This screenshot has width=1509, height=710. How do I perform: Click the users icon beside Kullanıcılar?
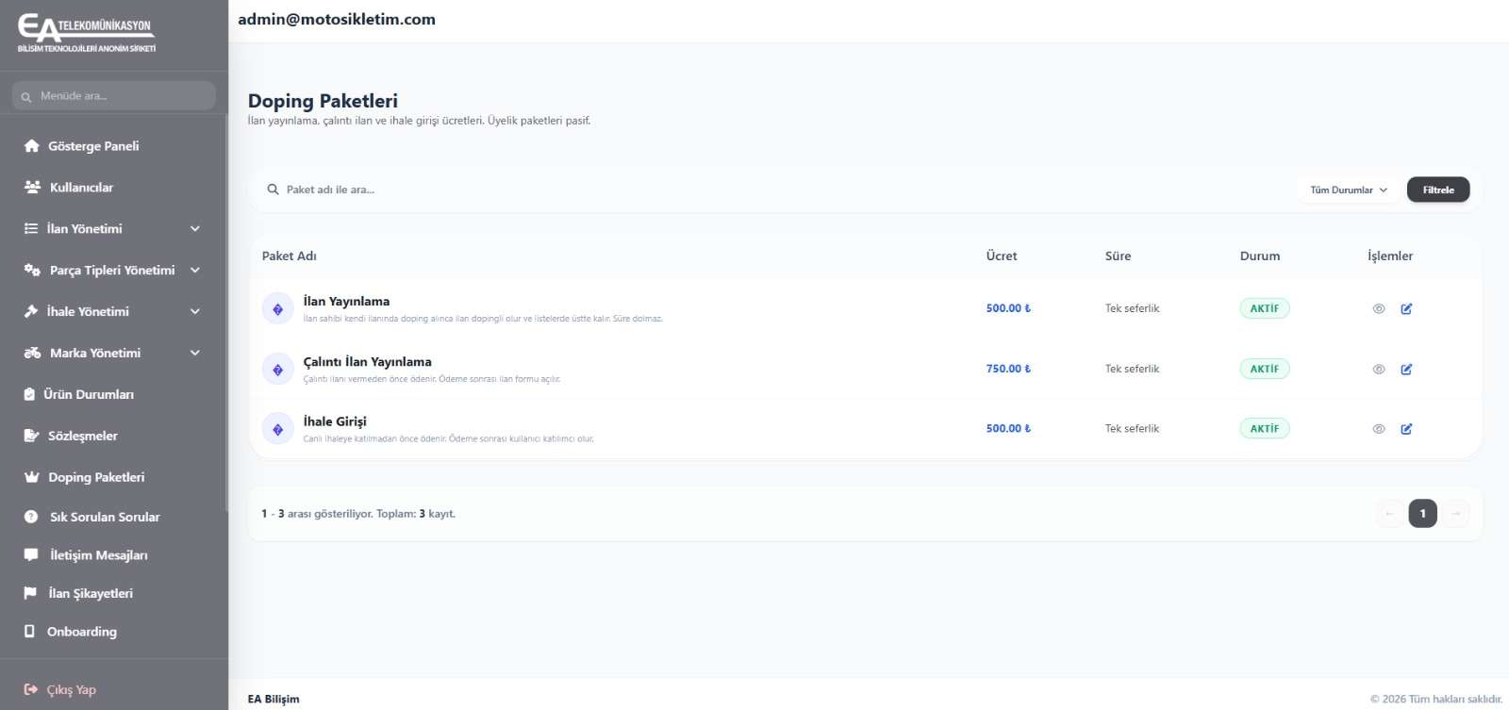pyautogui.click(x=32, y=188)
